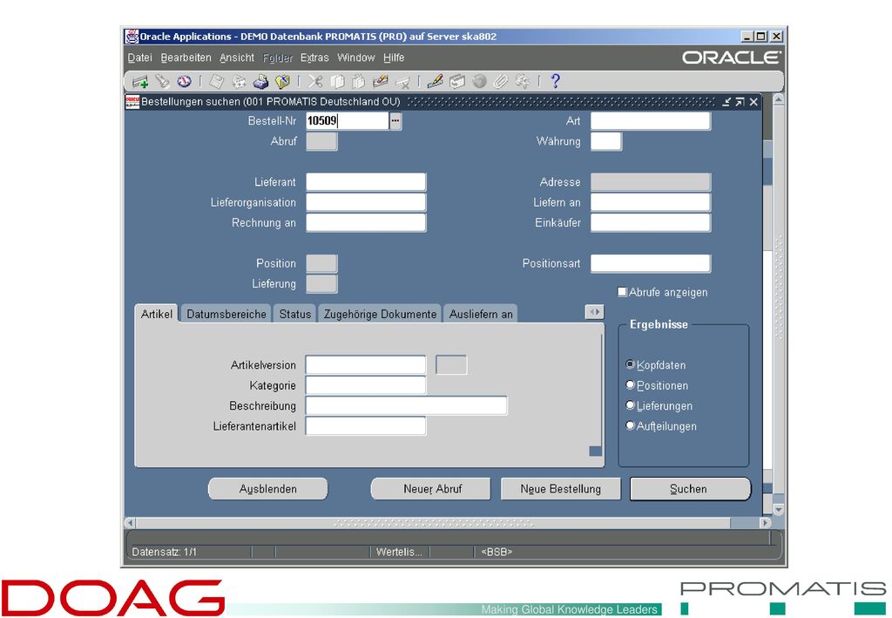Select the Aufteilungen radio button
The image size is (892, 618).
630,425
